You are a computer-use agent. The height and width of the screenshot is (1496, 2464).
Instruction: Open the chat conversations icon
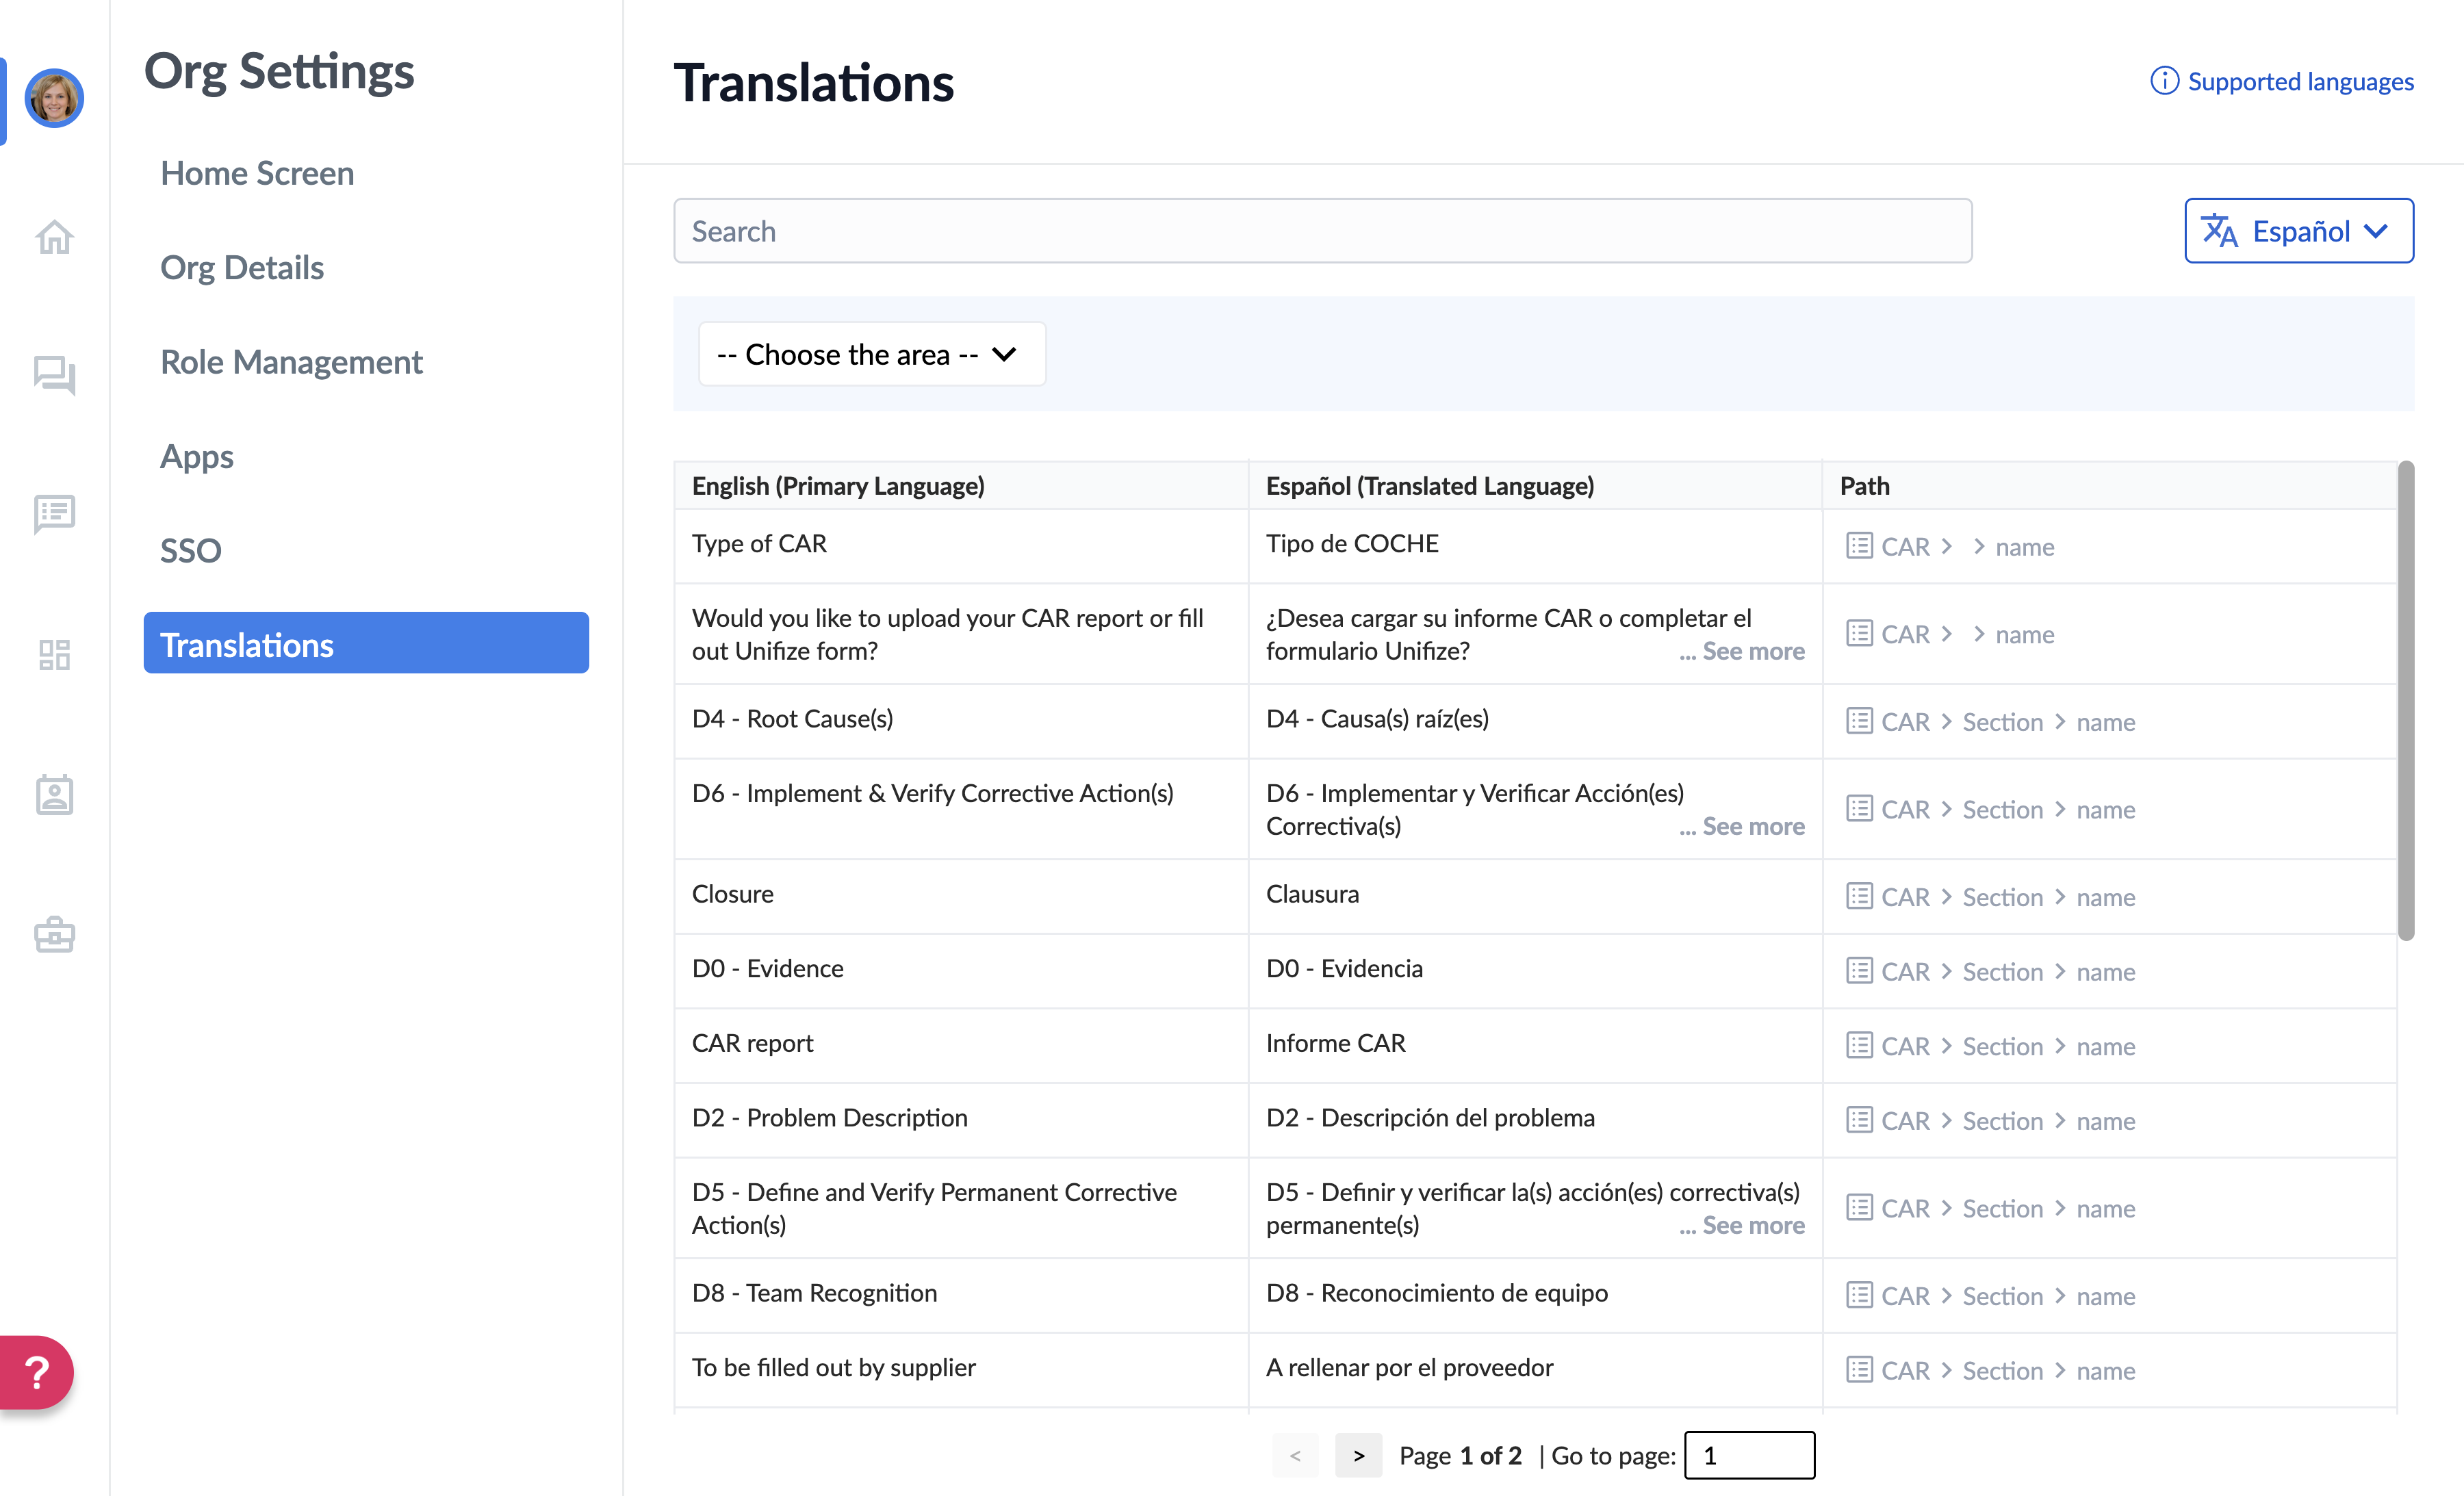tap(54, 375)
